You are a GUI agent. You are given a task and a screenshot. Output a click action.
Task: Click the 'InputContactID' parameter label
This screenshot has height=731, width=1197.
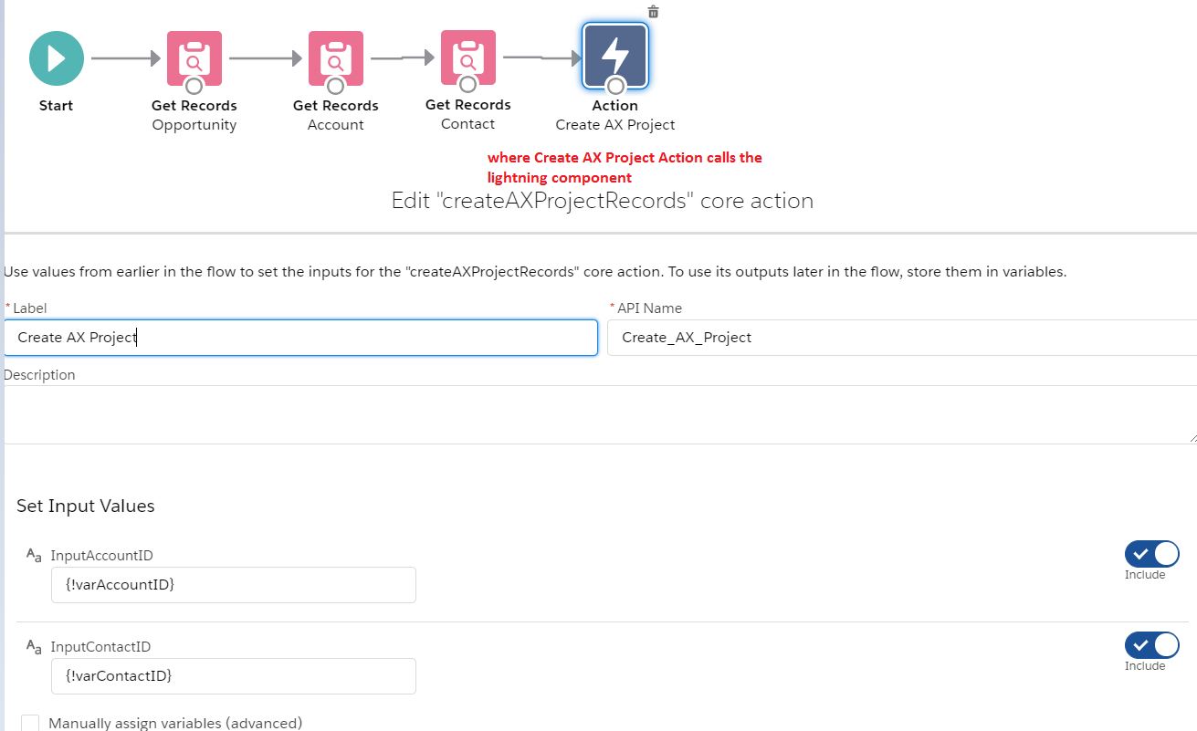tap(100, 646)
